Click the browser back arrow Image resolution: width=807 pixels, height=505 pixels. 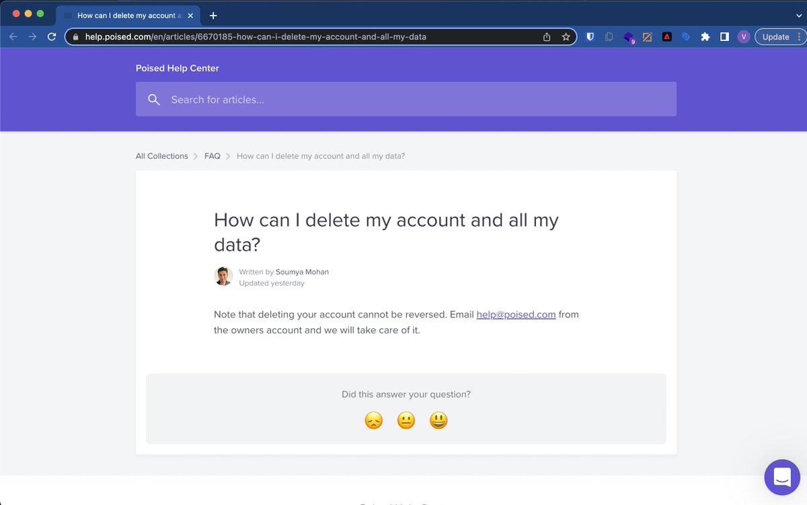tap(13, 37)
